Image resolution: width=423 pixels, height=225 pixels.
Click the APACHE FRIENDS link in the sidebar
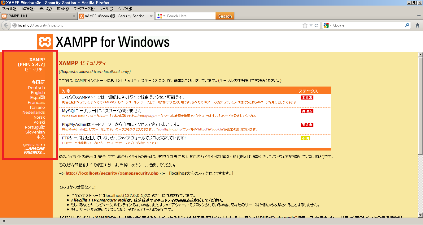(34, 151)
